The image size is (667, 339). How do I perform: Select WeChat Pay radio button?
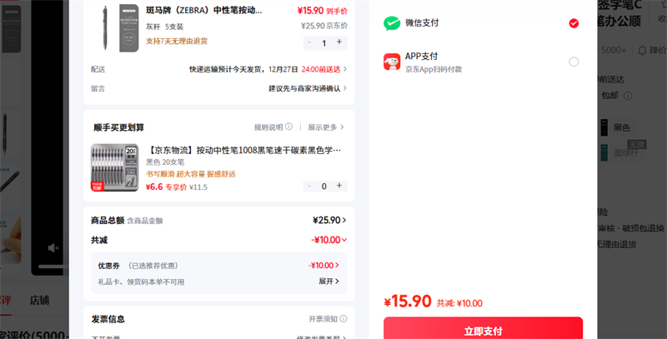click(574, 23)
